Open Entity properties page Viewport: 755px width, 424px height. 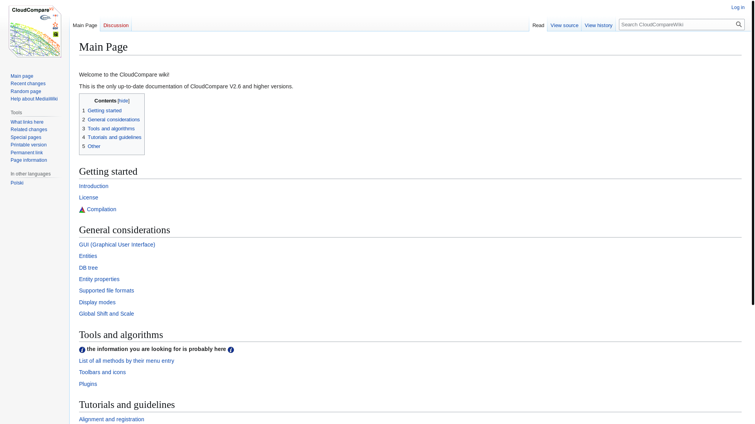pyautogui.click(x=99, y=279)
